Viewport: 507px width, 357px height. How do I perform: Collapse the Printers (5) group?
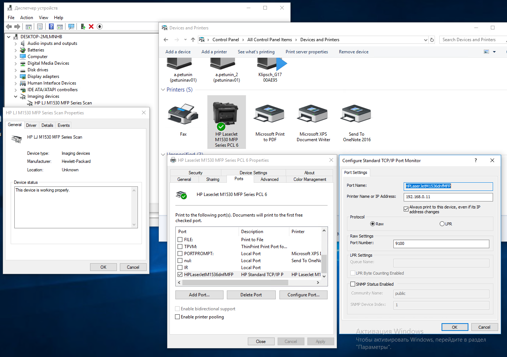pyautogui.click(x=163, y=90)
